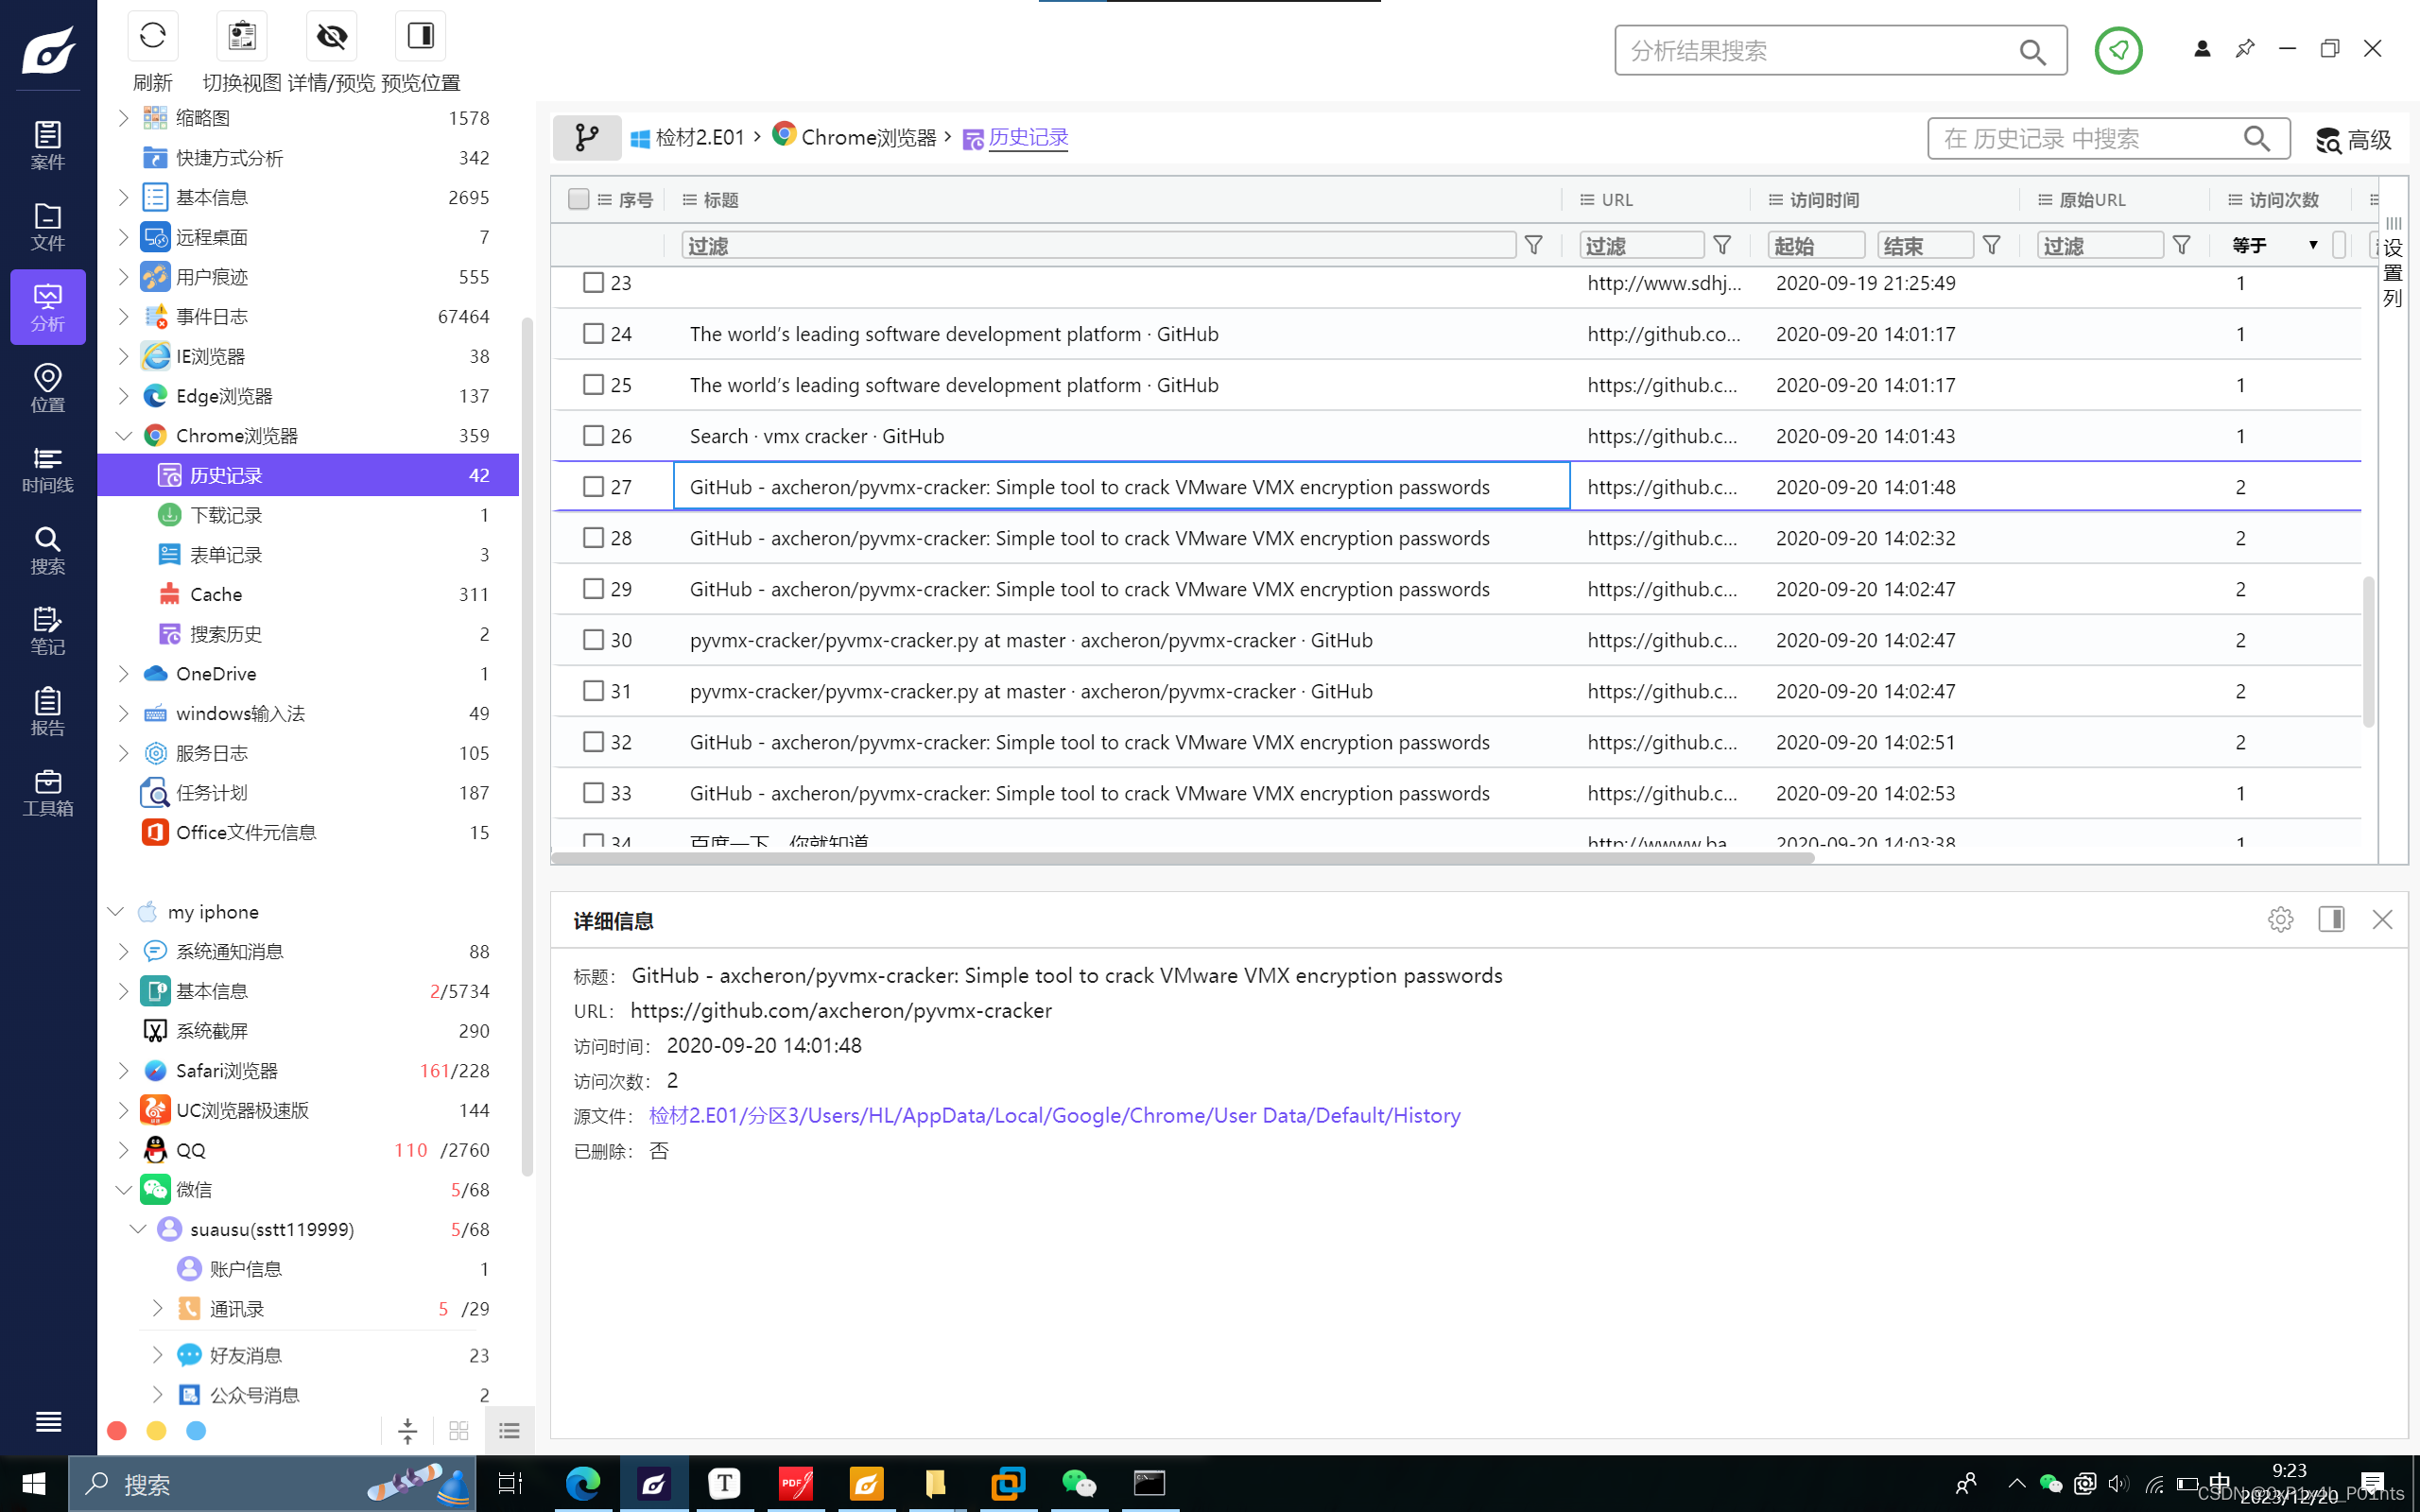Collapse the 微信 tree node
The height and width of the screenshot is (1512, 2420).
[123, 1189]
